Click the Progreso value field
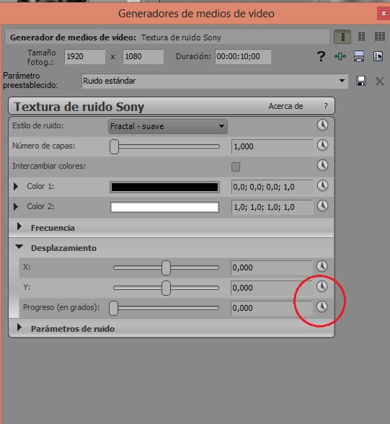 (x=272, y=308)
